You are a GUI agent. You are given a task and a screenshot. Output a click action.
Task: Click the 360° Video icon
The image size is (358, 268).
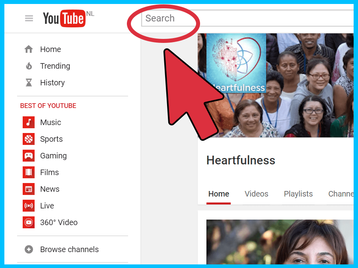coord(29,222)
